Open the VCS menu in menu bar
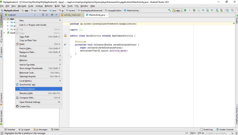The height and width of the screenshot is (135, 238). (76, 6)
